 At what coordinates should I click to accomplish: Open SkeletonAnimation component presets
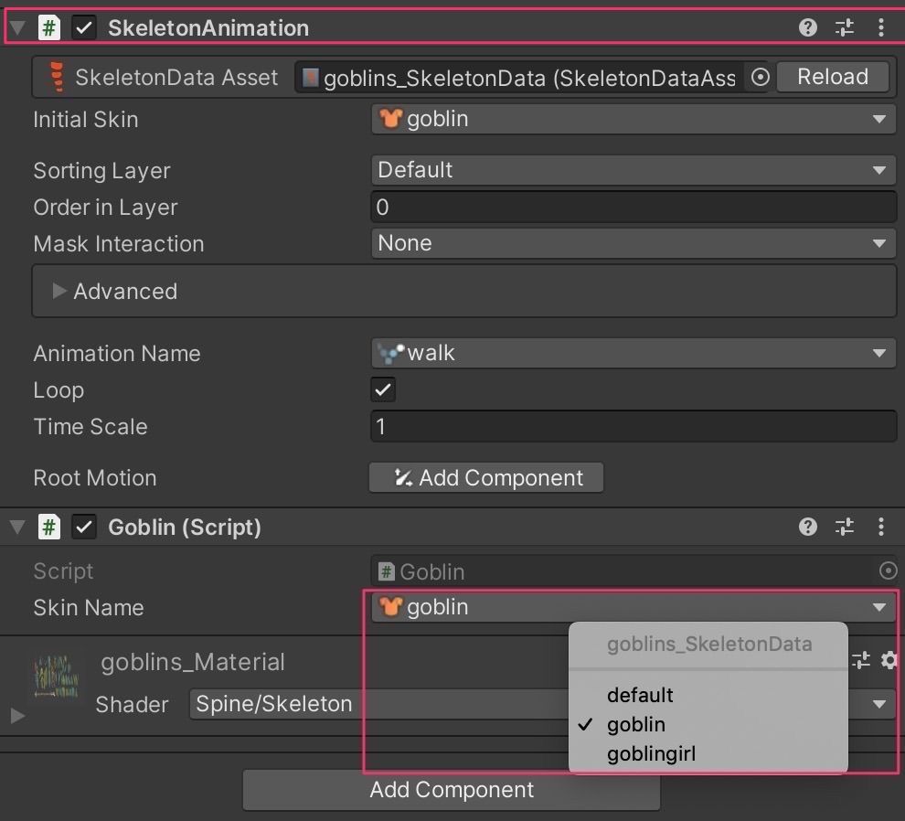pyautogui.click(x=844, y=27)
